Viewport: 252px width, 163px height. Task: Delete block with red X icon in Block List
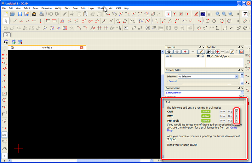pos(241,52)
